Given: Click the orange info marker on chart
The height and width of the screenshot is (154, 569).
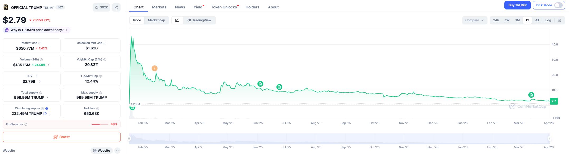Looking at the screenshot, I should 155,68.
